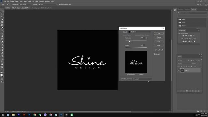
Task: Click the foreground color swatch
Action: pyautogui.click(x=1, y=75)
